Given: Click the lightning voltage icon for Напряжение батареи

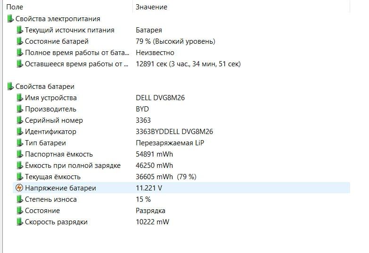Looking at the screenshot, I should click(19, 188).
